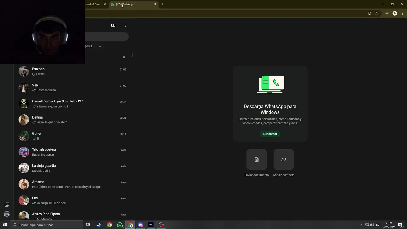Open a new browser tab
Image resolution: width=407 pixels, height=229 pixels.
click(163, 4)
